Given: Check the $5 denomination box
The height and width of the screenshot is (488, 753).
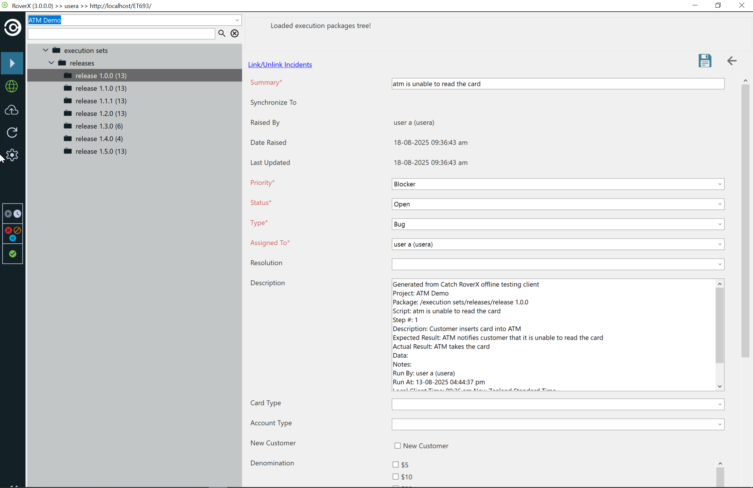Looking at the screenshot, I should pos(396,465).
